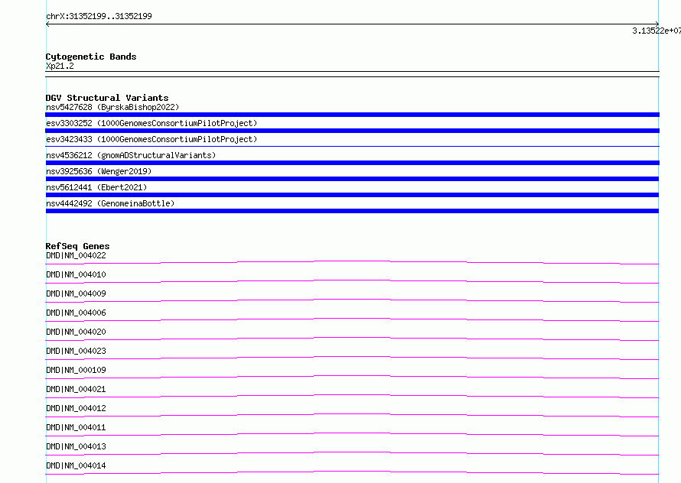681x483 pixels.
Task: Click the DMD|NM_004014 transcript label
Action: pyautogui.click(x=76, y=465)
